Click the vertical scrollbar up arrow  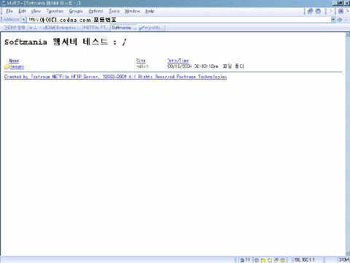click(x=348, y=34)
